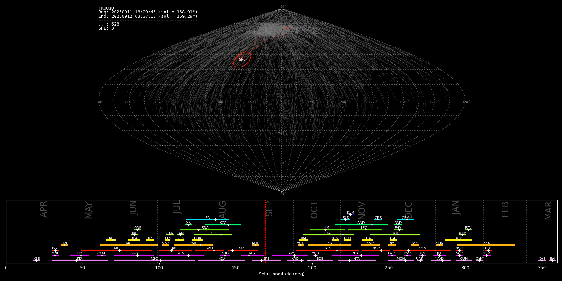Select the +270 longitude label on sky map
The image size is (562, 281).
click(x=372, y=102)
